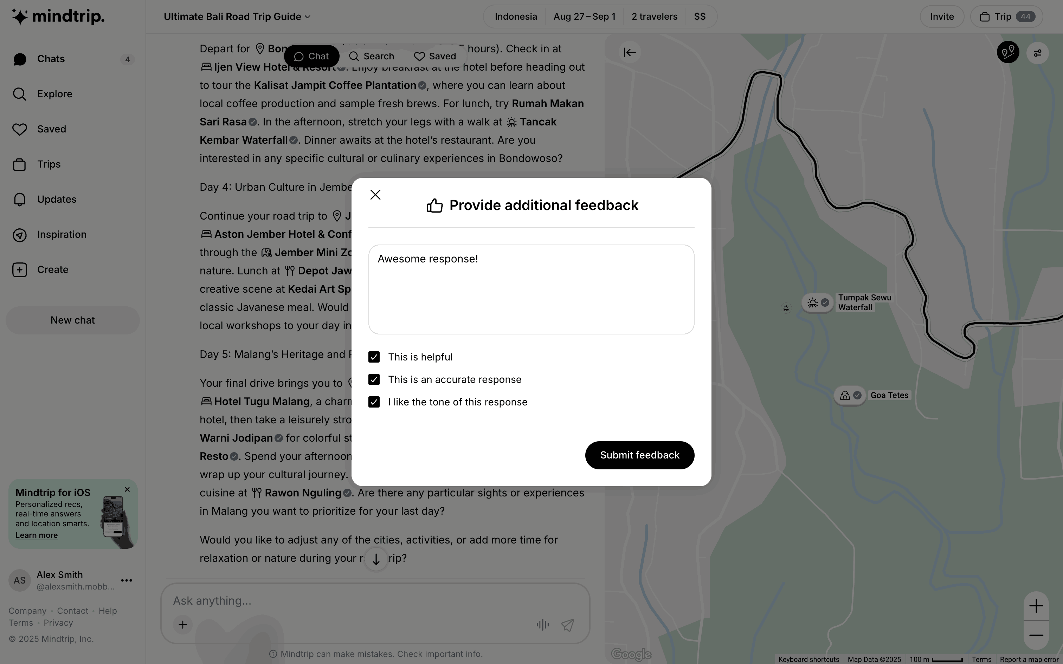This screenshot has height=664, width=1063.
Task: Switch to the Search tab
Action: pos(372,56)
